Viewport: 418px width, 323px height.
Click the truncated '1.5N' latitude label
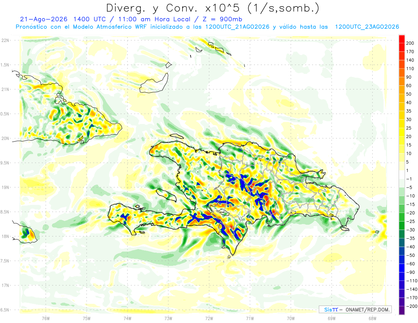(x=5, y=65)
